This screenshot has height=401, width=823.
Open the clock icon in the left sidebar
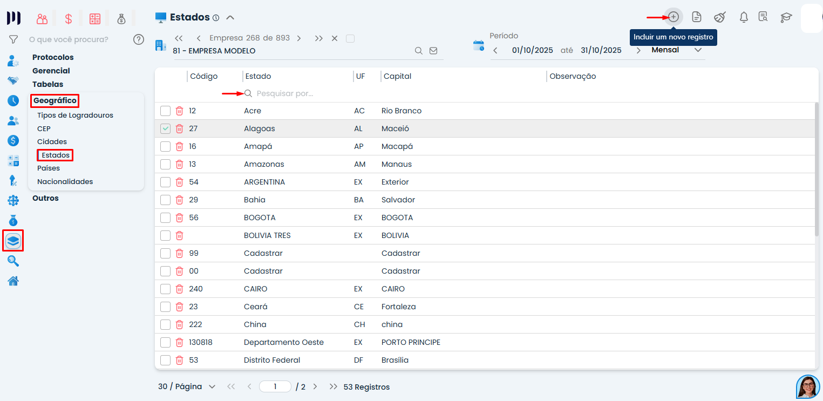(x=13, y=100)
